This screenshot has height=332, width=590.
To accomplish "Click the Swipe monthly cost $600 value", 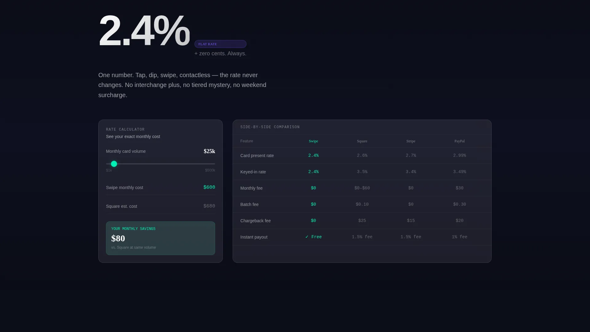I will pyautogui.click(x=209, y=188).
